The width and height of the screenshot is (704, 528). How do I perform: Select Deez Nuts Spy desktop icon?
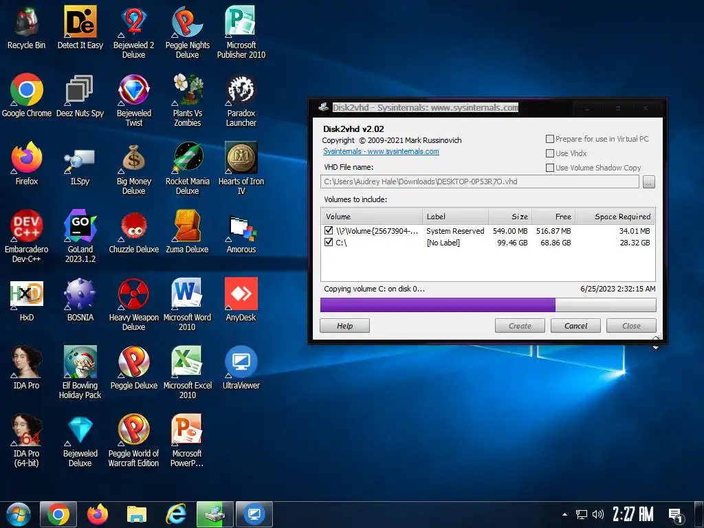(x=80, y=95)
